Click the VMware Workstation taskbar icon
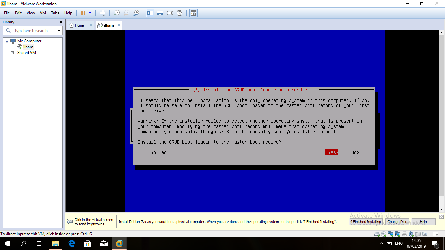This screenshot has width=445, height=250. point(120,243)
